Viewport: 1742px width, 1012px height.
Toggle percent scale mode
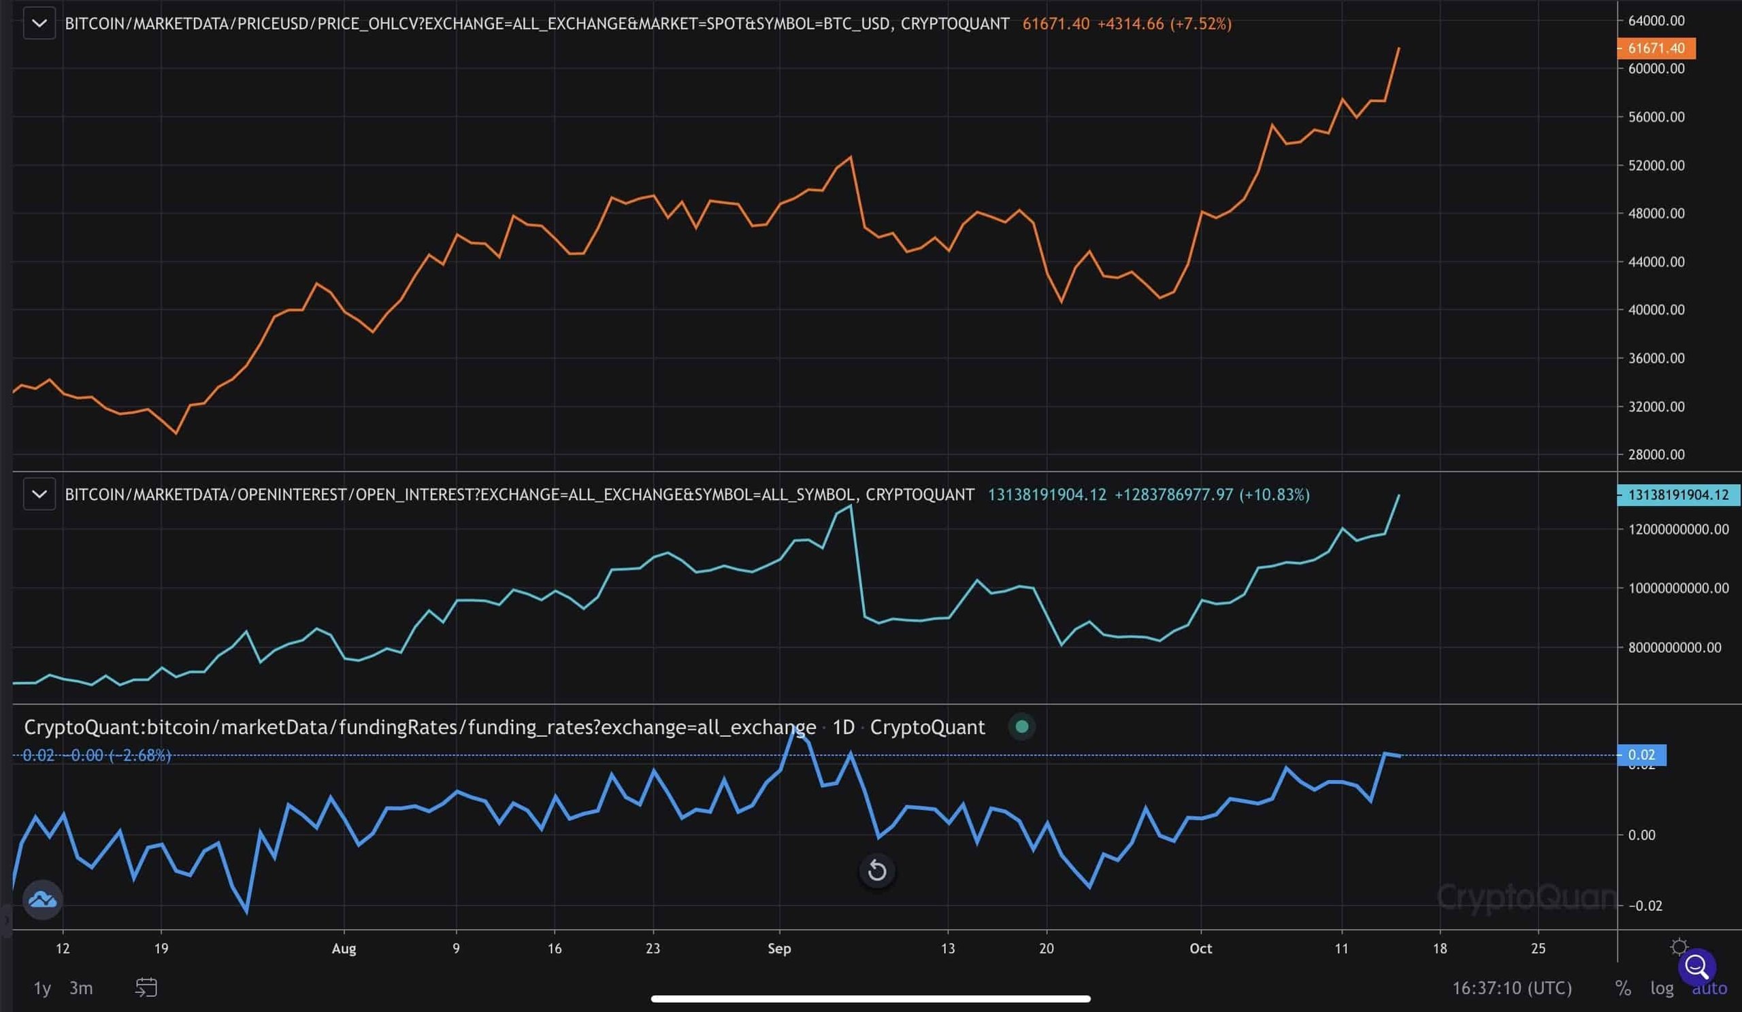pyautogui.click(x=1623, y=988)
